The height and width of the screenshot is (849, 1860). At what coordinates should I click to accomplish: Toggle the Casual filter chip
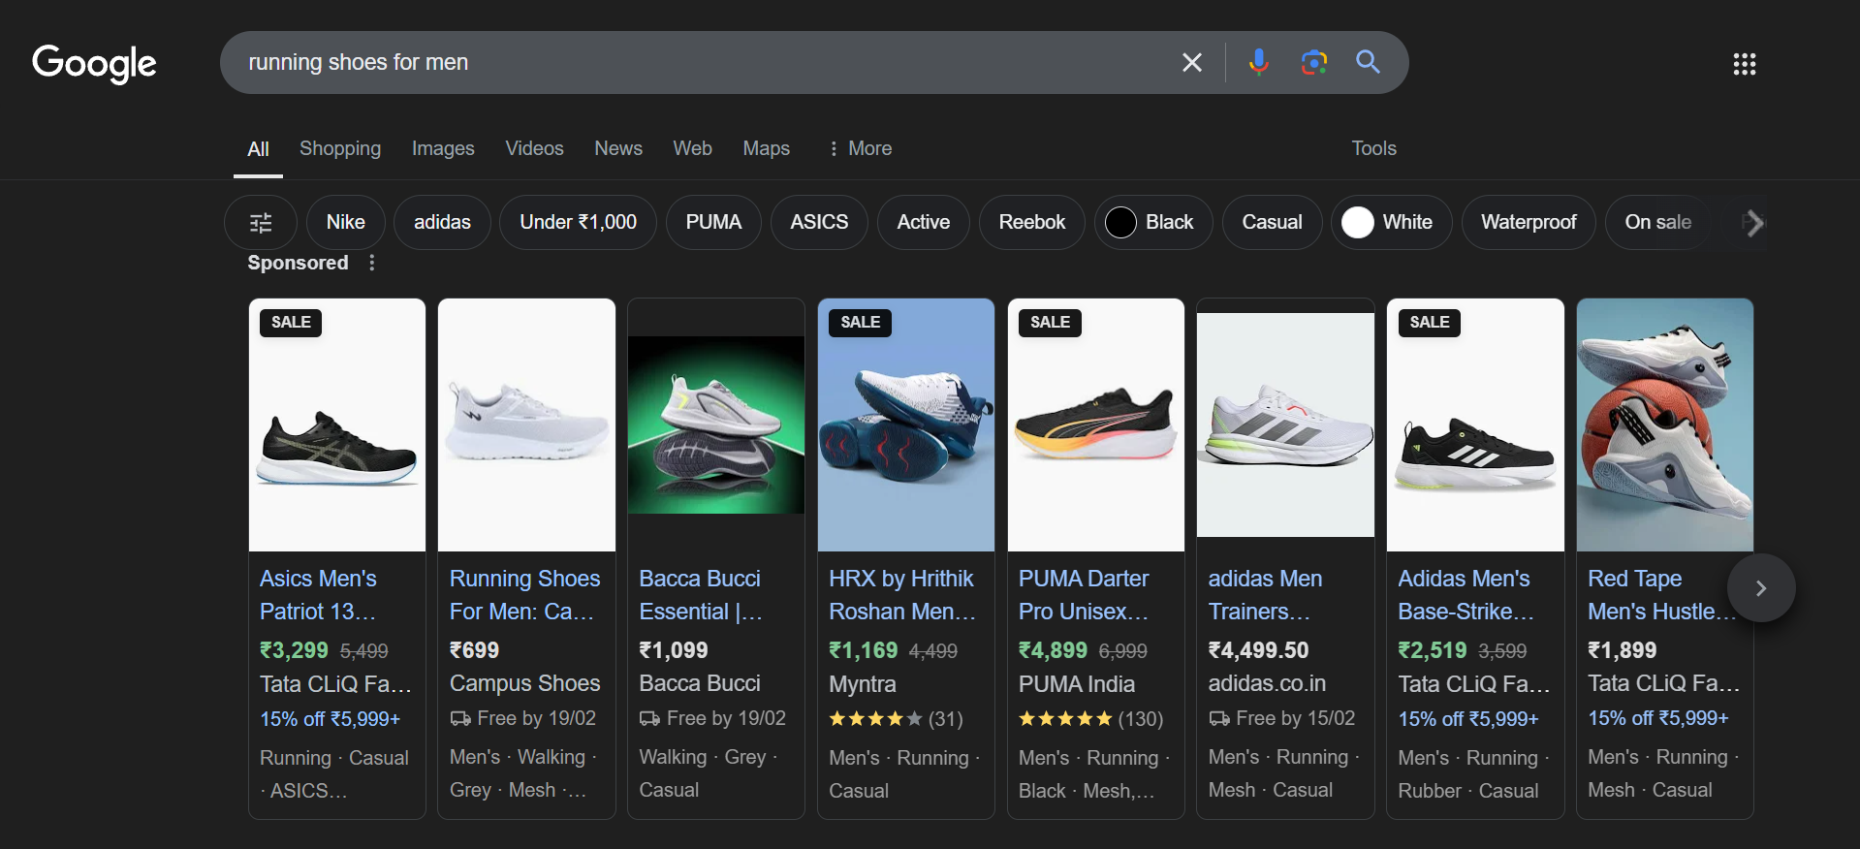point(1272,222)
